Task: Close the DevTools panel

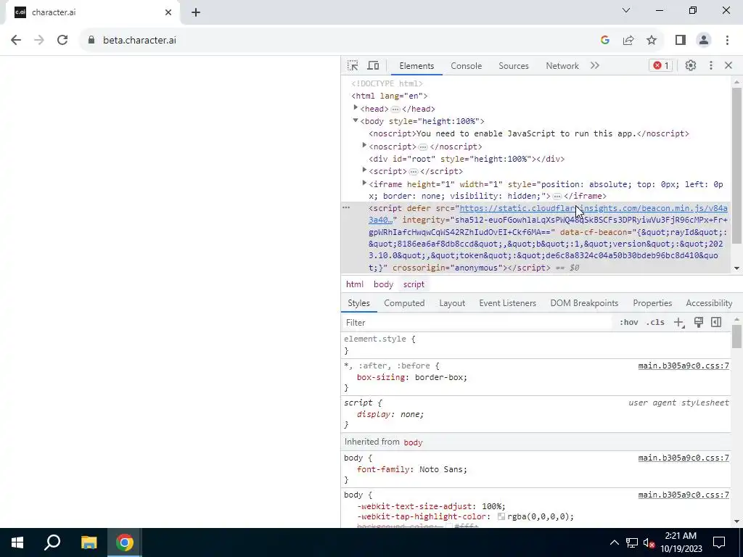Action: click(x=728, y=65)
